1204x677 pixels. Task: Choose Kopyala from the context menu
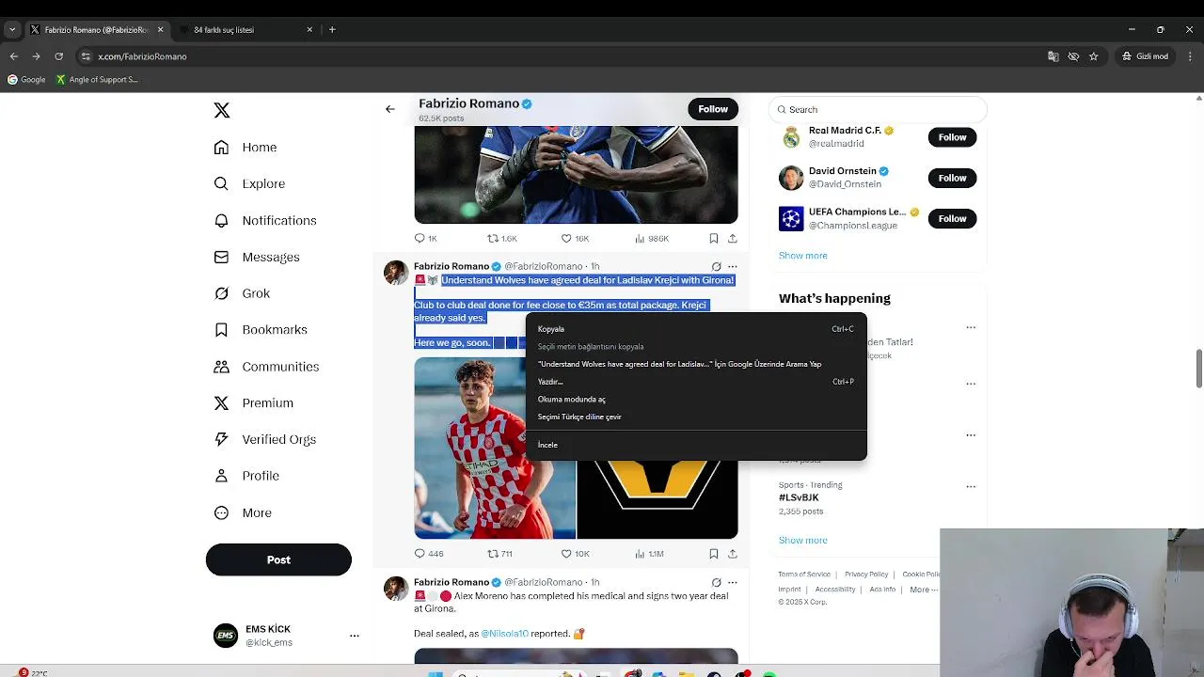(696, 329)
